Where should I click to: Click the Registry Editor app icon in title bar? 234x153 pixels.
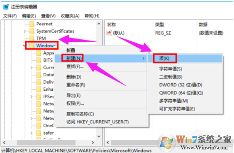point(6,7)
